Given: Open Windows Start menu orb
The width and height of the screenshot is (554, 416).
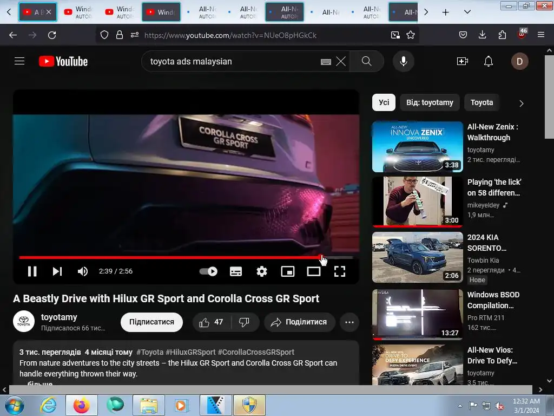Looking at the screenshot, I should pos(14,405).
